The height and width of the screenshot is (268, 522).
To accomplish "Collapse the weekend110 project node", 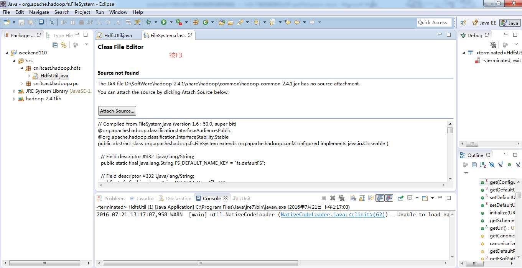I will click(7, 53).
